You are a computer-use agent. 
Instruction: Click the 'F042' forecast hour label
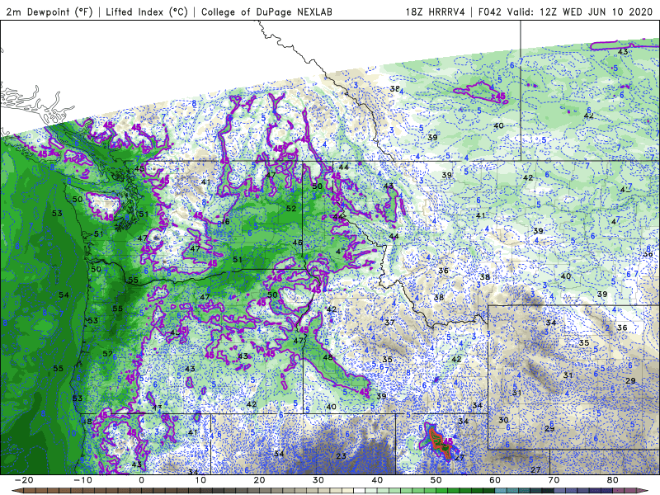point(489,12)
